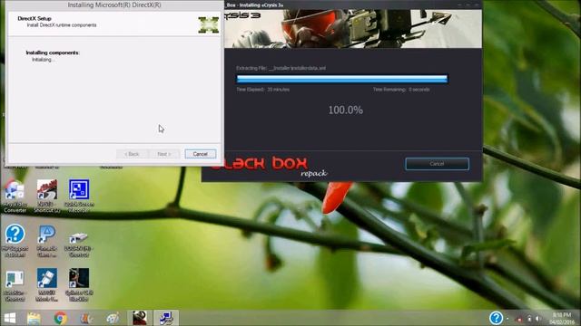Click the 'Extracting File' status line

click(x=281, y=68)
